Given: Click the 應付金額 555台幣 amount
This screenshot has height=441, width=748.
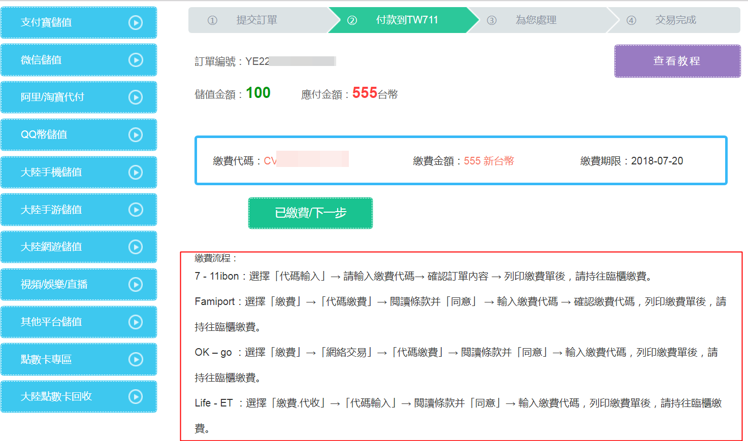Looking at the screenshot, I should pyautogui.click(x=375, y=93).
